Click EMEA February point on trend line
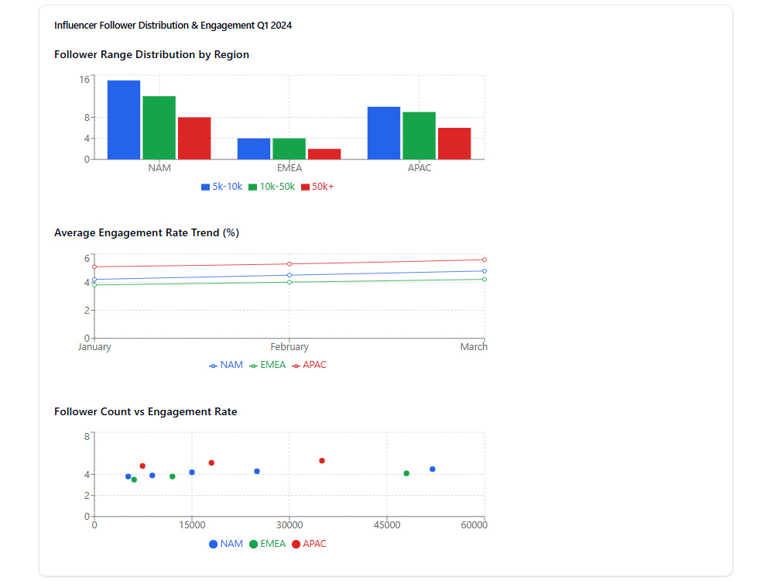 tap(289, 282)
